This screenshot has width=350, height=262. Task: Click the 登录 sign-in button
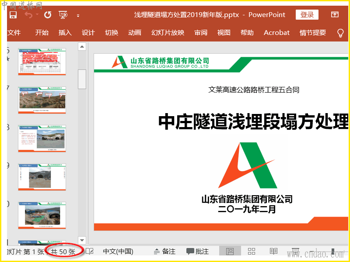(x=307, y=15)
